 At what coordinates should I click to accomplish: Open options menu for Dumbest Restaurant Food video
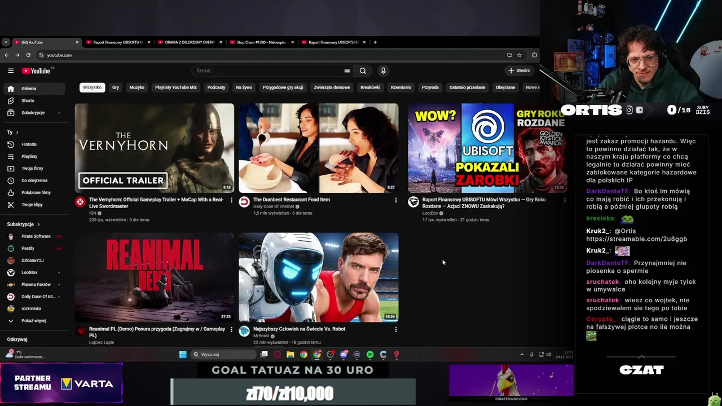pyautogui.click(x=395, y=200)
